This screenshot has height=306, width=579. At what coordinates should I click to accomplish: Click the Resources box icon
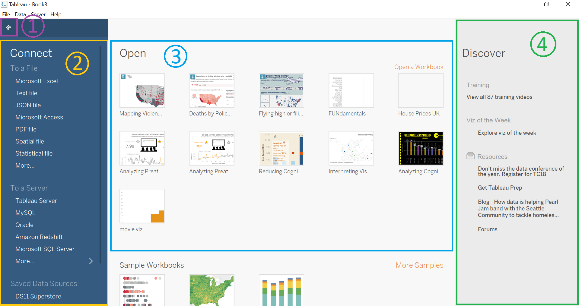[470, 156]
